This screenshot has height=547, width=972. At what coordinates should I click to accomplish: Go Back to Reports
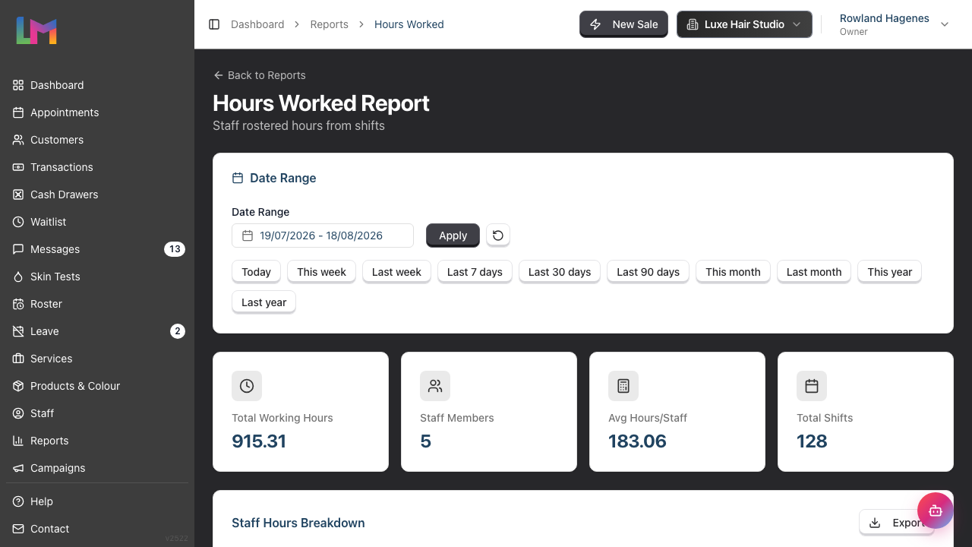tap(260, 75)
